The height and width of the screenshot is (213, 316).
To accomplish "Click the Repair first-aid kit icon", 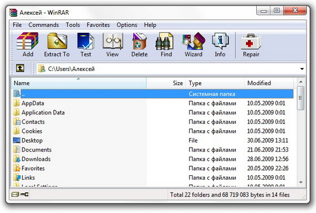I will tap(251, 42).
